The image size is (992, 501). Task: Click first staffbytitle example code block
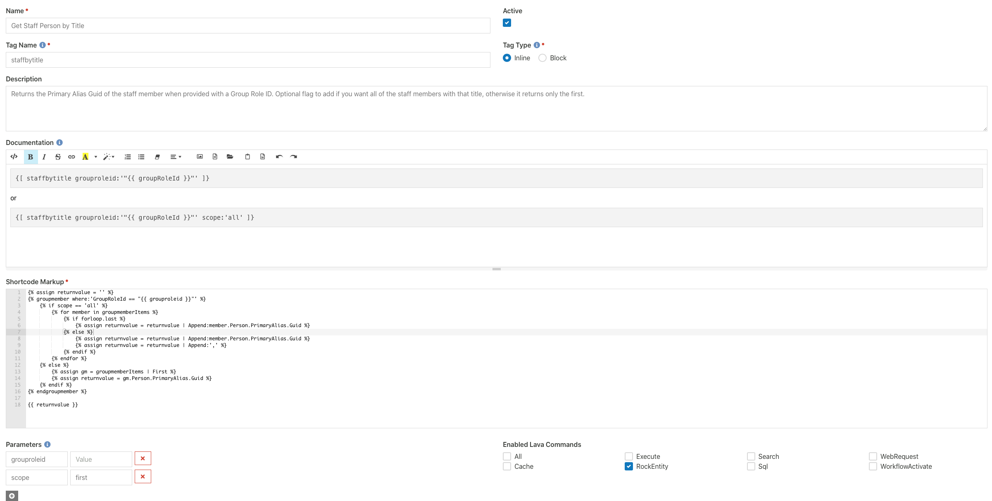tap(496, 178)
